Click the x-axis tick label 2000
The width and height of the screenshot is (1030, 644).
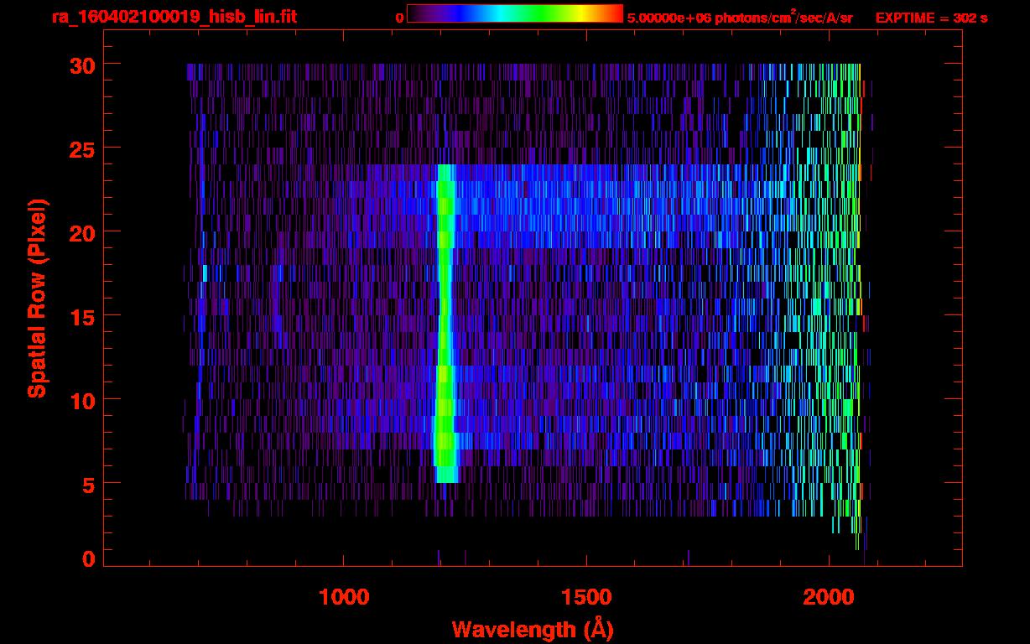pyautogui.click(x=829, y=597)
